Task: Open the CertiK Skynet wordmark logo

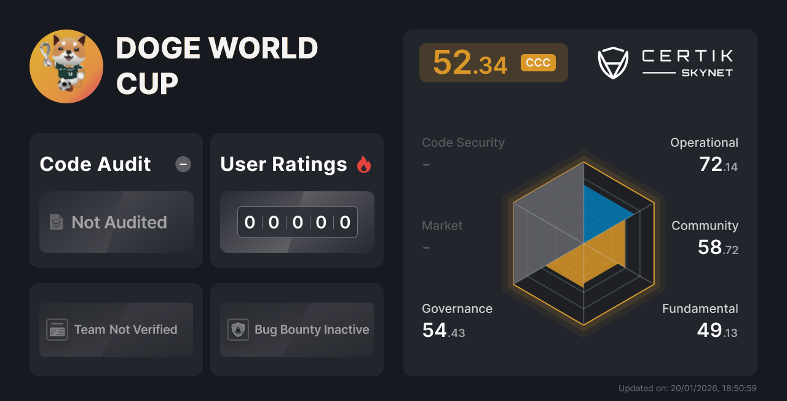Action: [686, 62]
